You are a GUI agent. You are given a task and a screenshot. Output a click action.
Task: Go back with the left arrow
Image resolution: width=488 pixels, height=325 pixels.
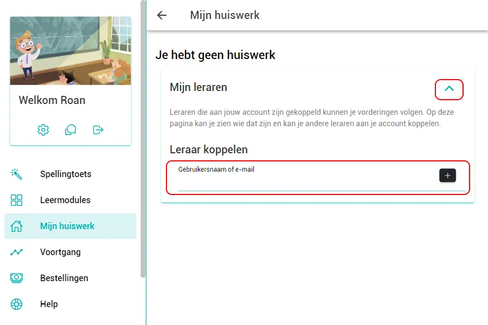click(162, 15)
